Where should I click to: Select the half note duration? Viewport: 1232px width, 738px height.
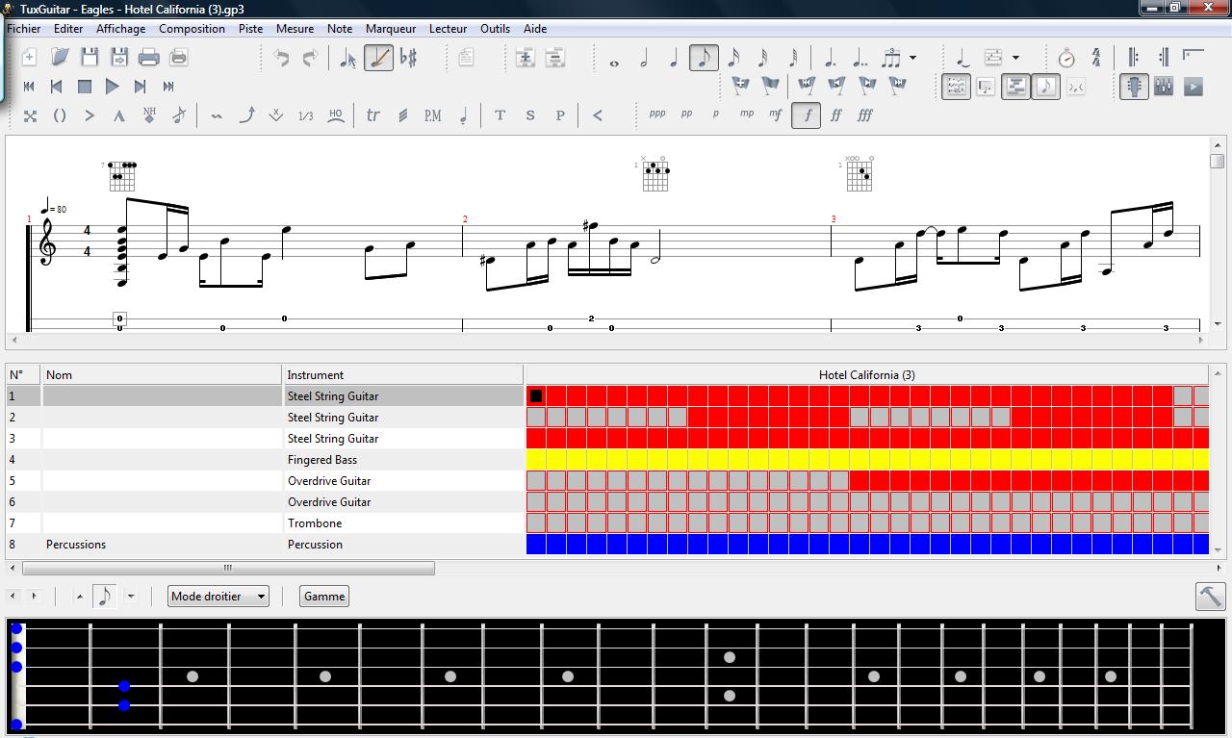(644, 58)
